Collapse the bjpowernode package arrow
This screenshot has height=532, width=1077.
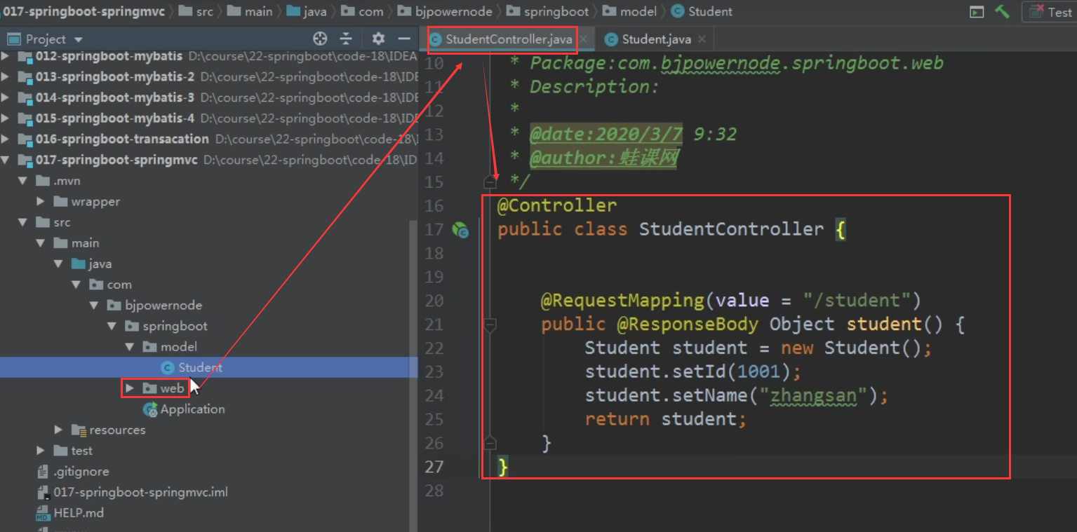94,306
